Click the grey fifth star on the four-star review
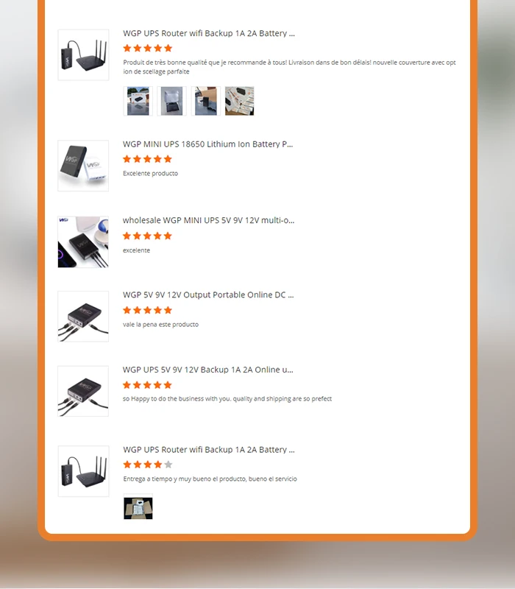 click(x=168, y=465)
